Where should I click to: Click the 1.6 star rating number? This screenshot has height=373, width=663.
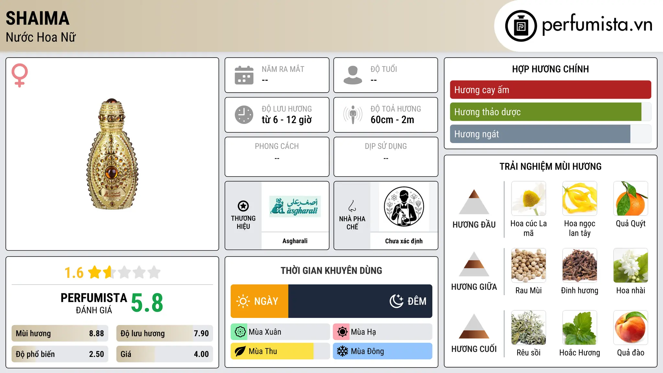[x=74, y=273]
